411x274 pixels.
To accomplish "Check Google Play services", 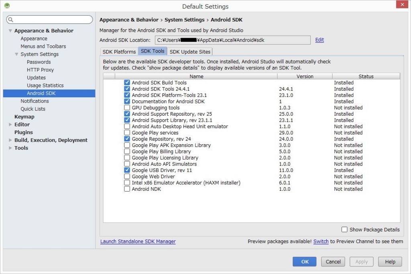I will pyautogui.click(x=127, y=133).
